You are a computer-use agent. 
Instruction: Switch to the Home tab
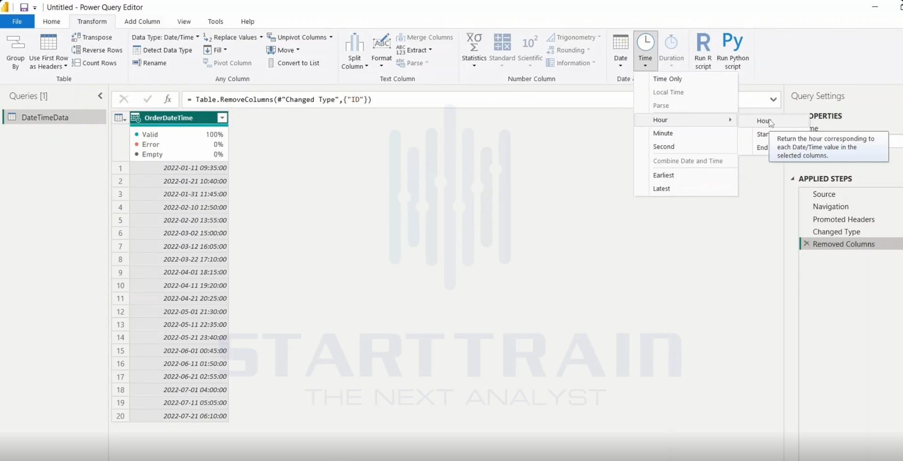click(51, 21)
